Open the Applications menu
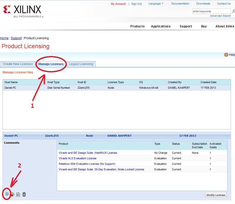 pyautogui.click(x=161, y=26)
